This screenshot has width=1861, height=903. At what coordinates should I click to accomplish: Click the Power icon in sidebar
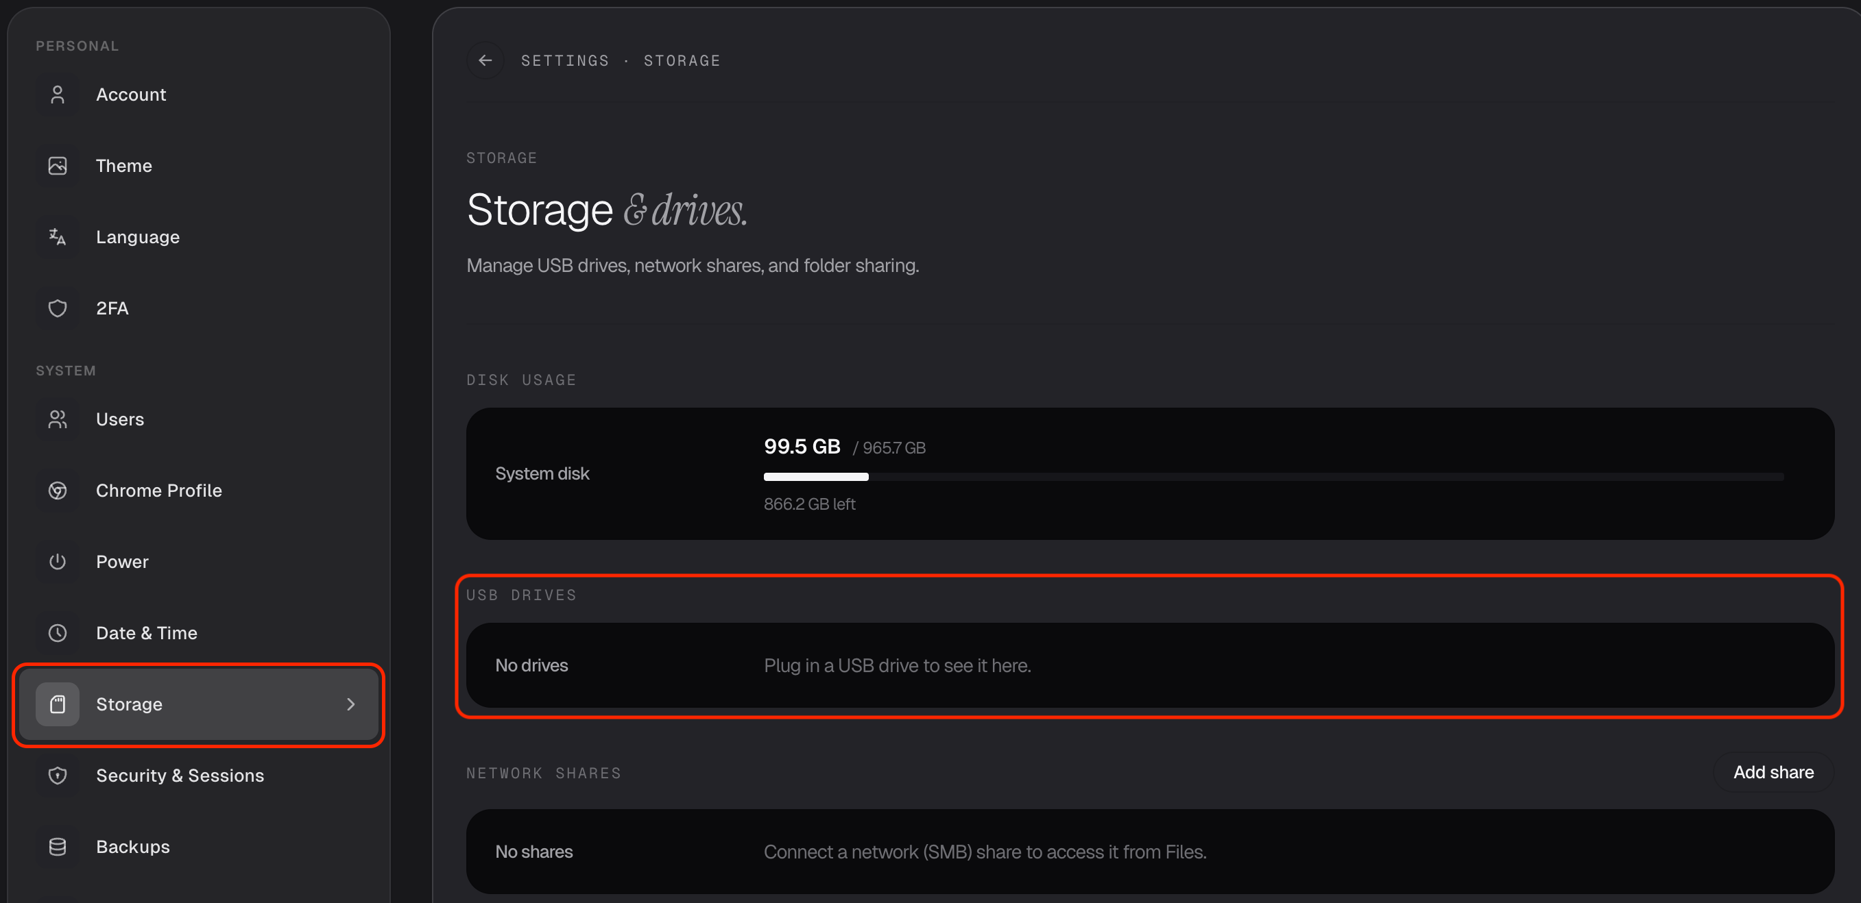pyautogui.click(x=58, y=562)
